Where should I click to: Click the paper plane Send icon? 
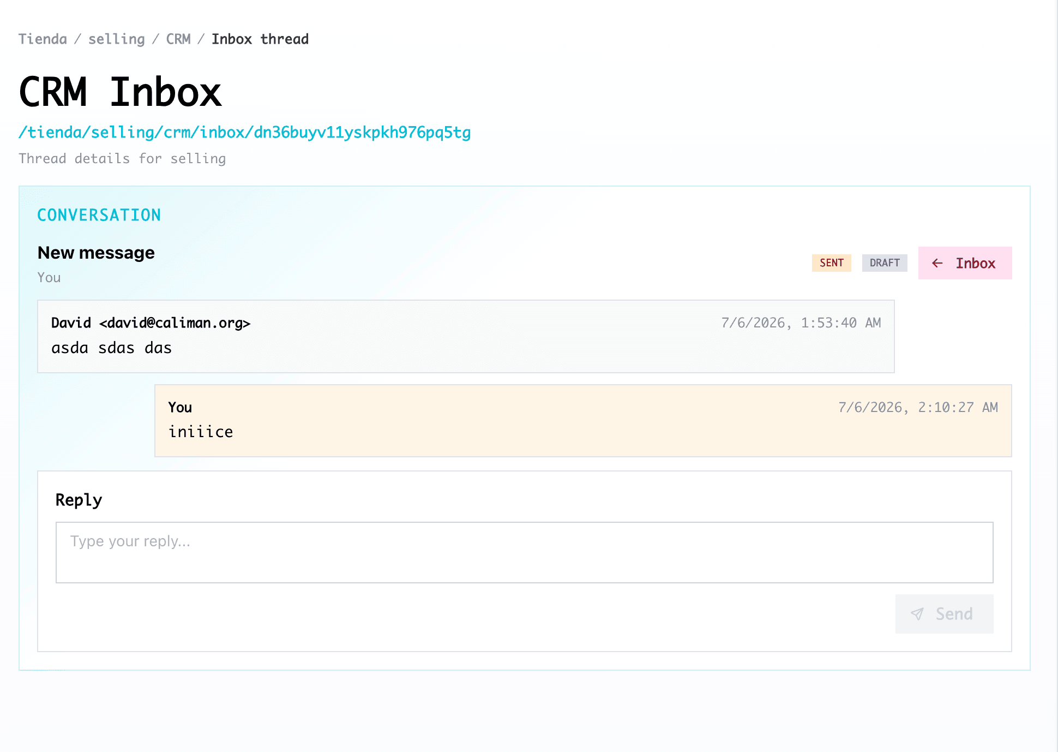click(x=917, y=614)
